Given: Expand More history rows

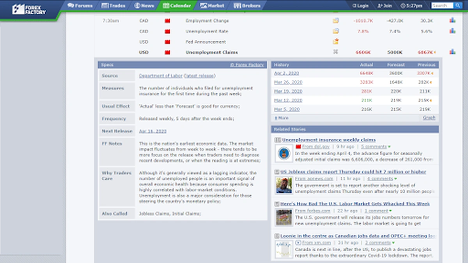Looking at the screenshot, I should 281,118.
